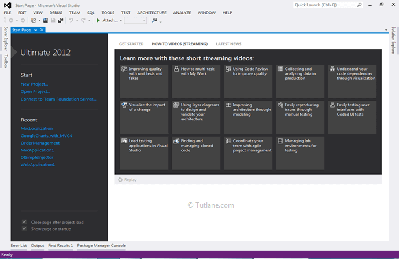Click icon on Load testing applications tile

click(124, 141)
